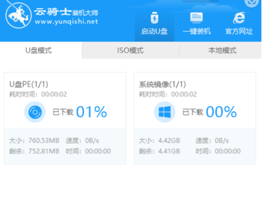The image size is (265, 213).
Task: Click the 剩余: 4.41GB remaining value
Action: pos(159,151)
